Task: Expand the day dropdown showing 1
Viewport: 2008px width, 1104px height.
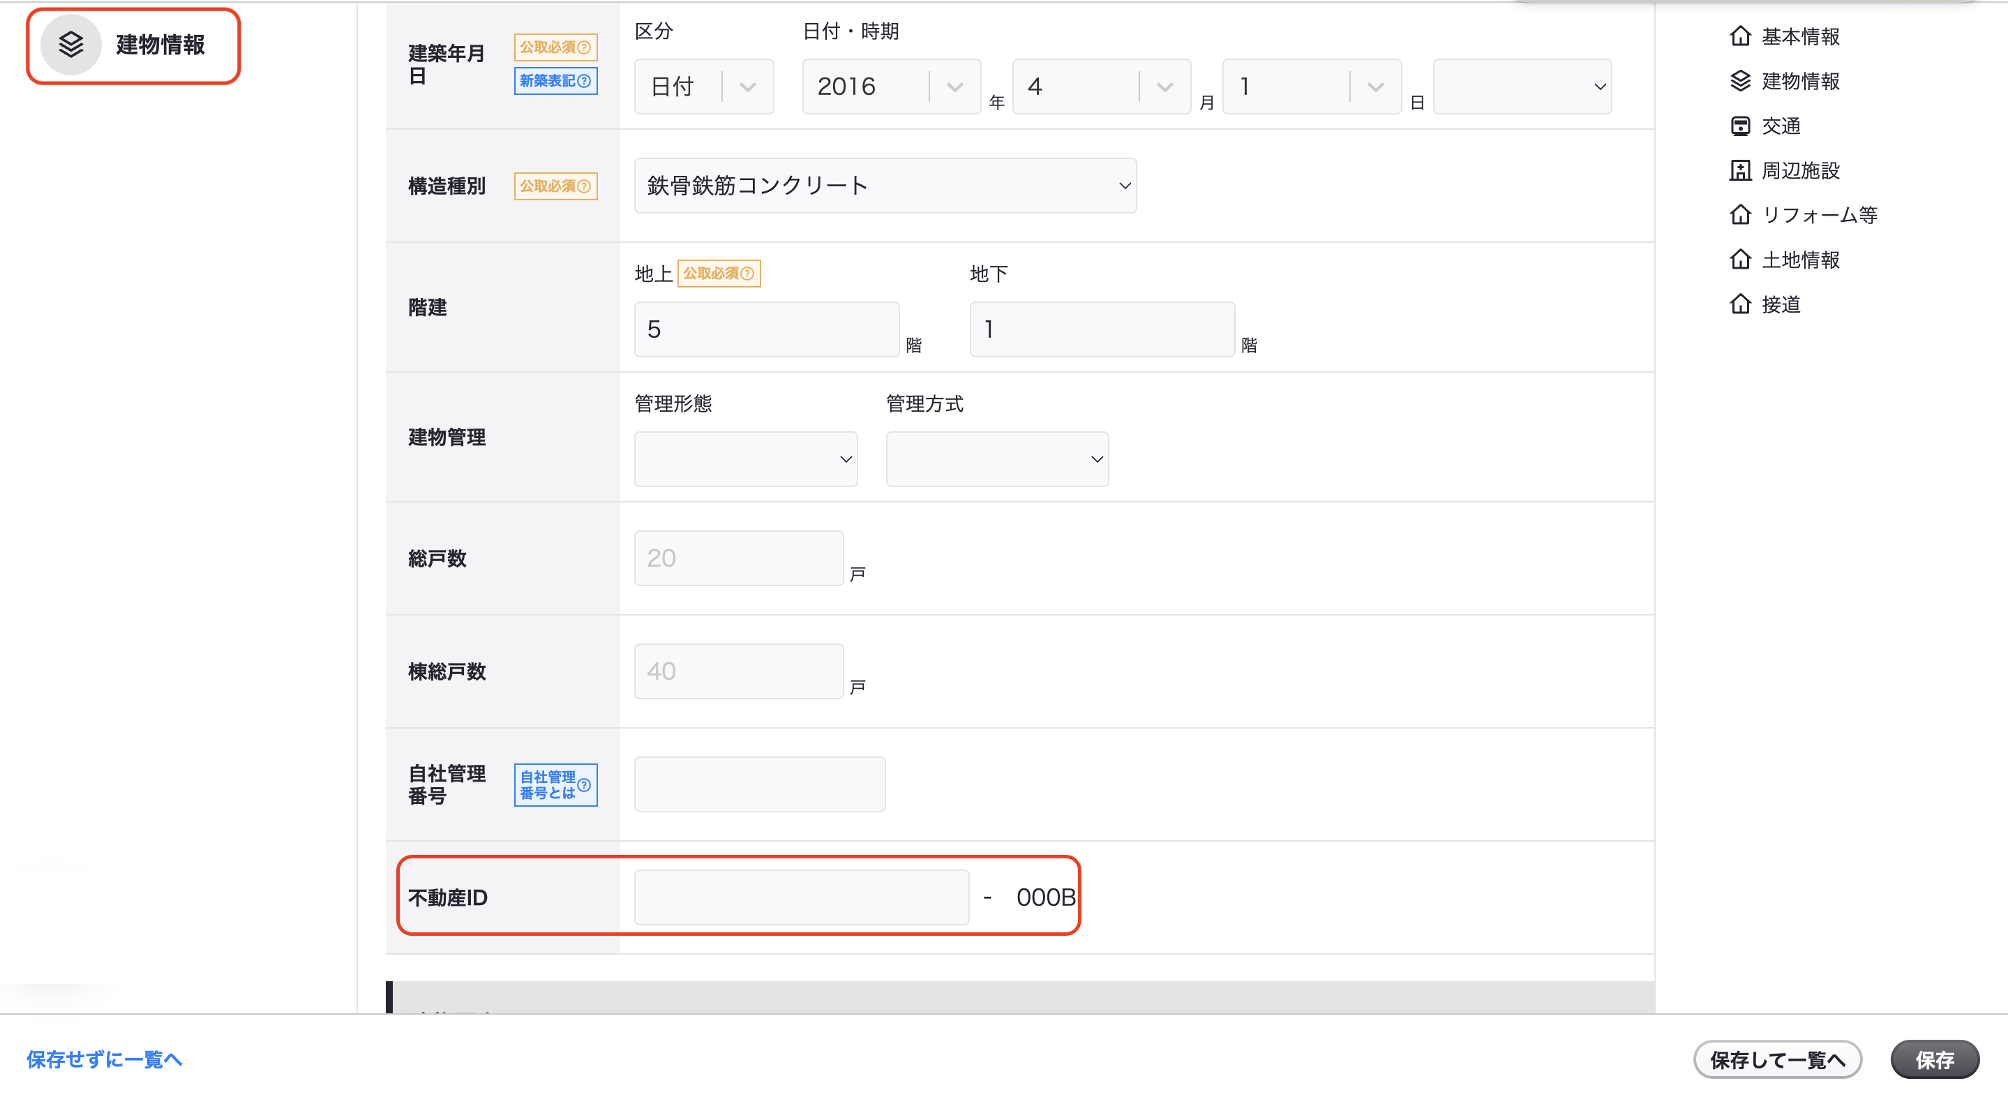Action: [x=1312, y=87]
